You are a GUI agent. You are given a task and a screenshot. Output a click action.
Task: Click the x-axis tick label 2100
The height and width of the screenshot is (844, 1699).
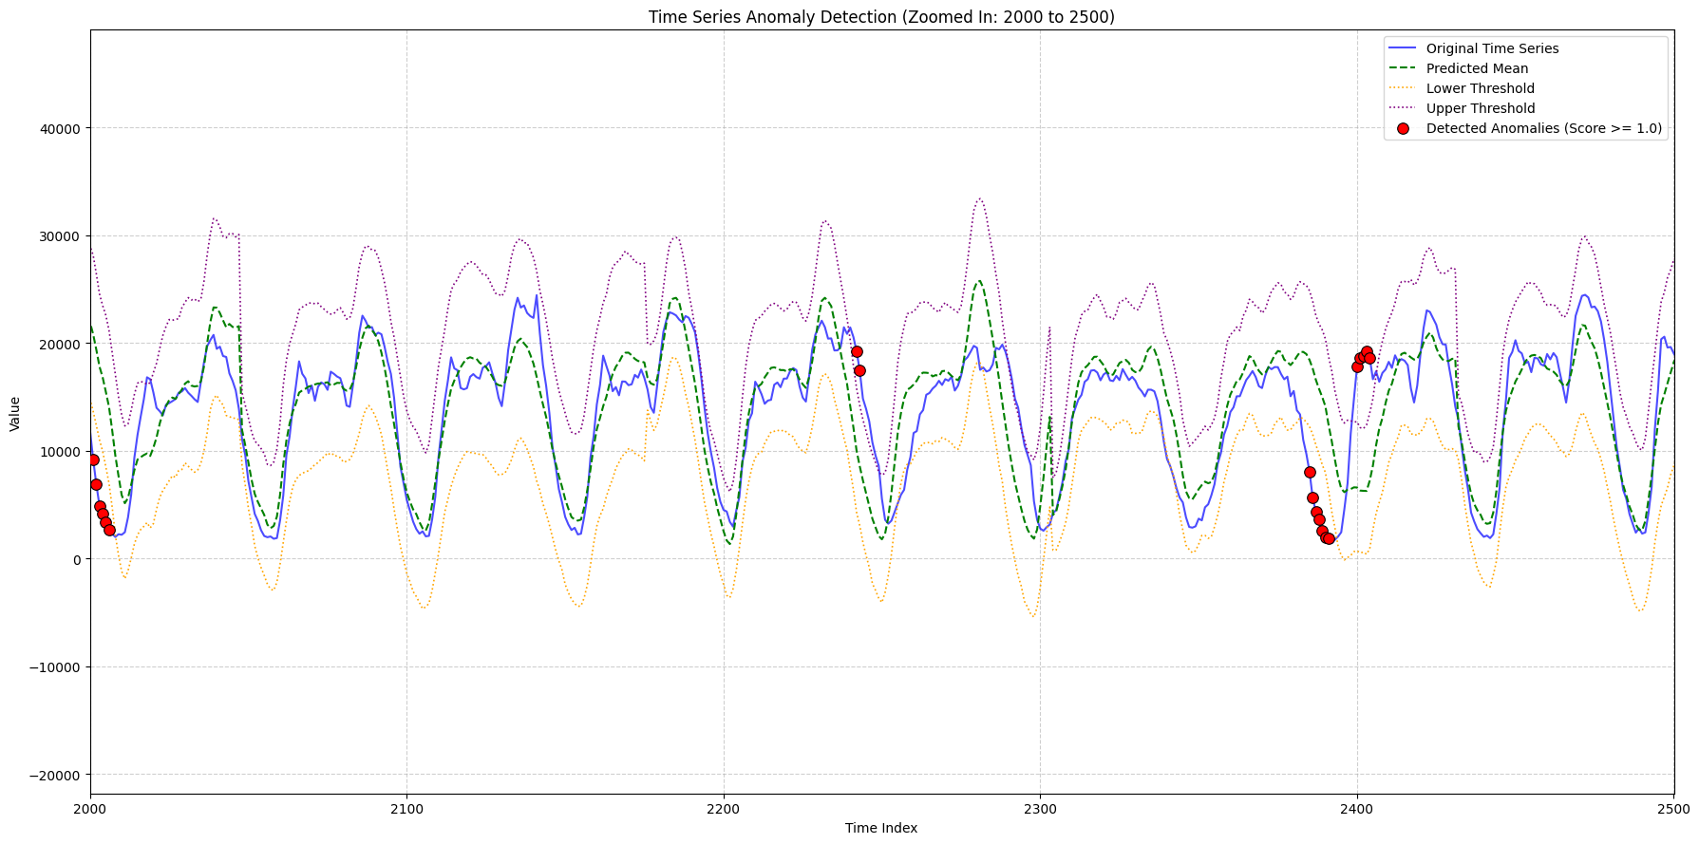(x=406, y=808)
